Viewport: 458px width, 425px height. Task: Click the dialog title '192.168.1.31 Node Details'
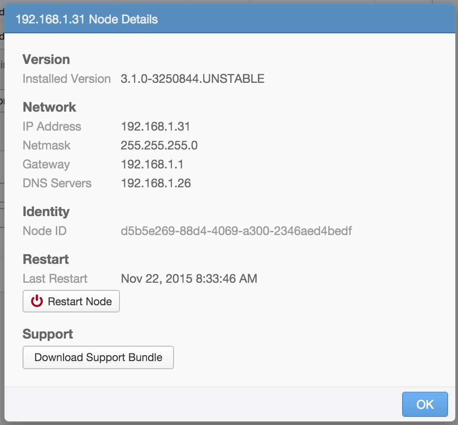pos(87,19)
